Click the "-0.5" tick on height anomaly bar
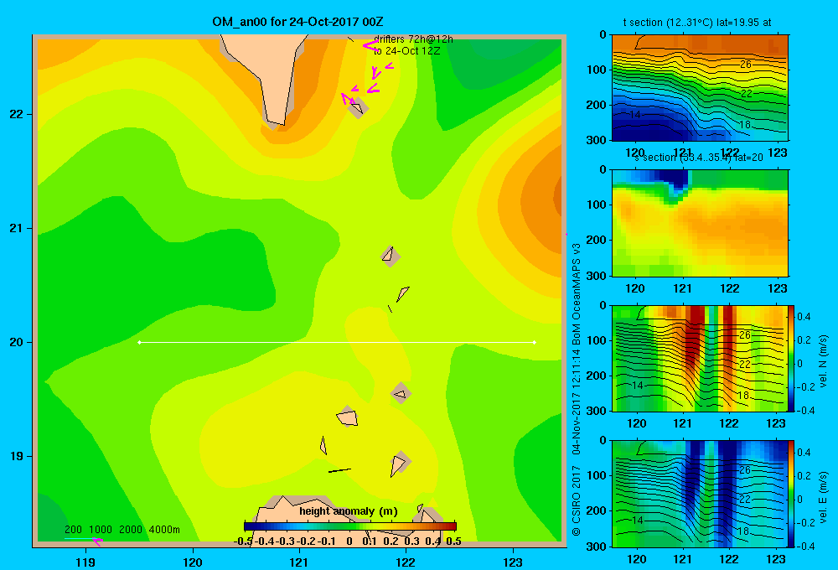This screenshot has height=570, width=838. (243, 541)
